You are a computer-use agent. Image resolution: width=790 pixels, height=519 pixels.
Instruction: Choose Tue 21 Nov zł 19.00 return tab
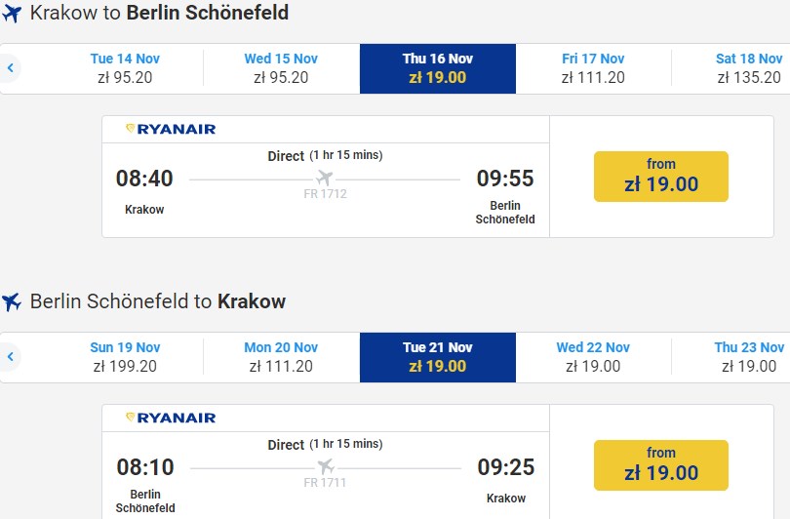pos(437,357)
